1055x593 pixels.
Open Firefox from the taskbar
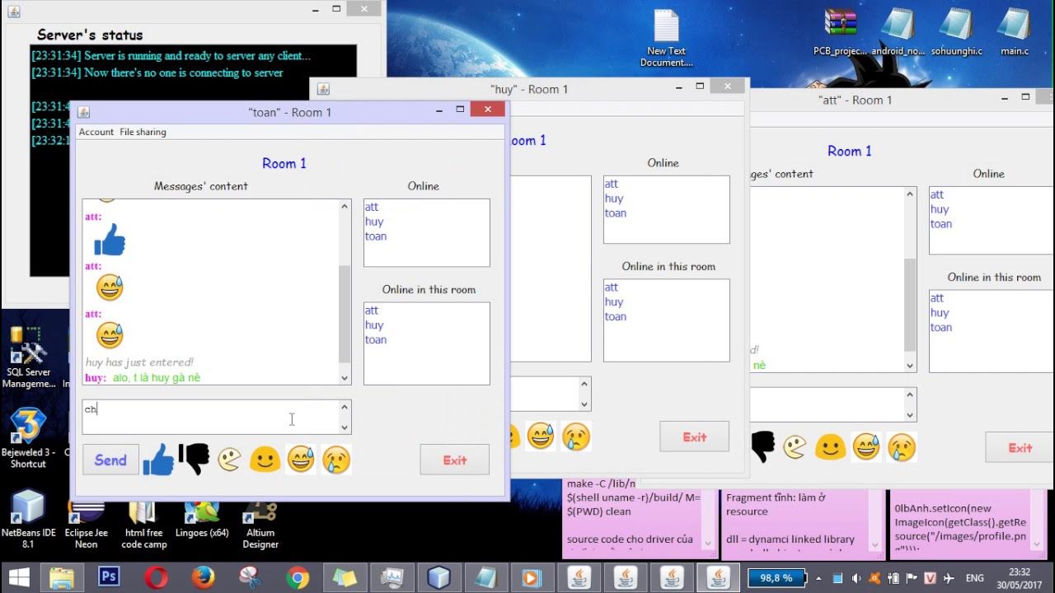pos(204,577)
